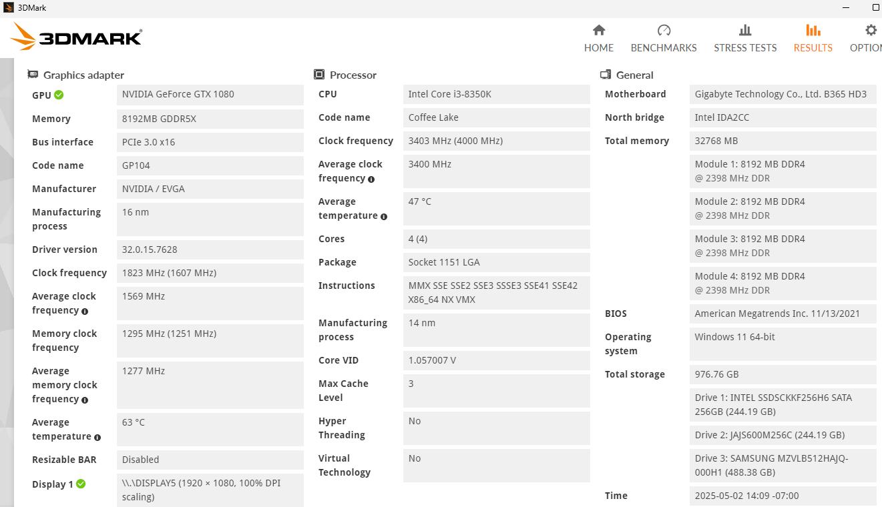Click info icon for CPU average clock frequency
The width and height of the screenshot is (882, 507).
(x=371, y=179)
